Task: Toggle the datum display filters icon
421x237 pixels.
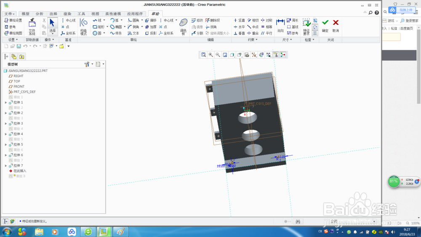Action: coord(254,55)
